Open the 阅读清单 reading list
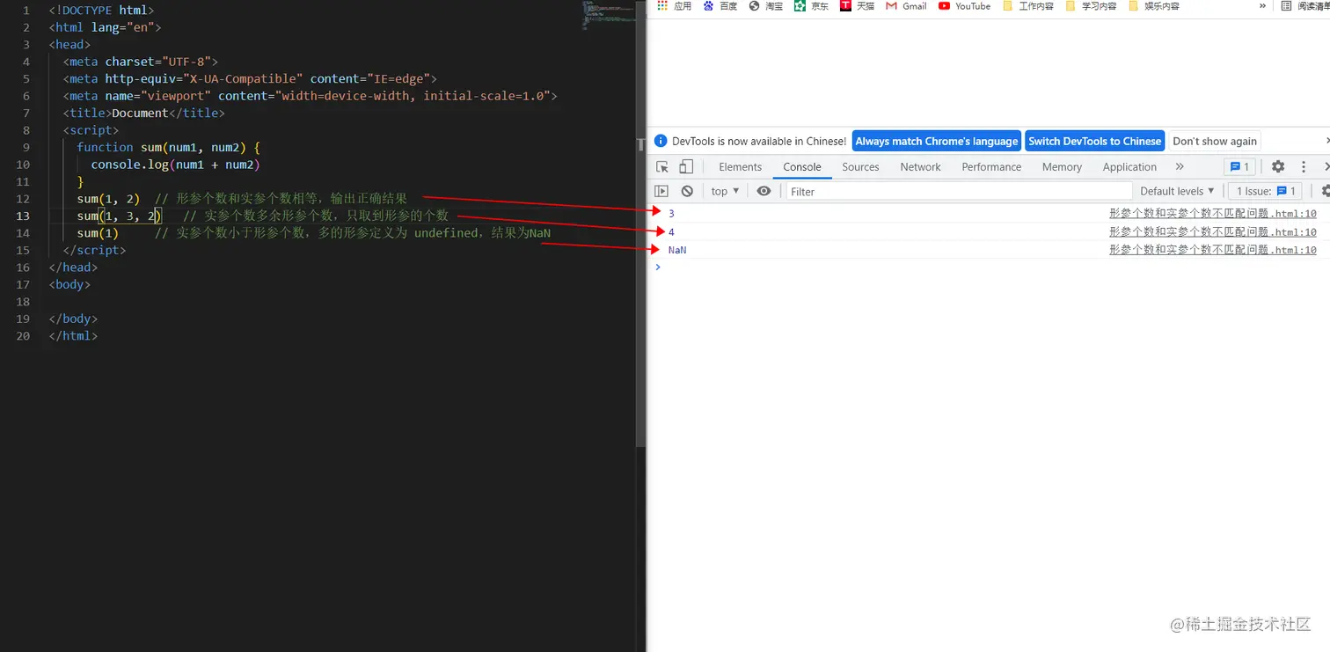 click(x=1304, y=6)
